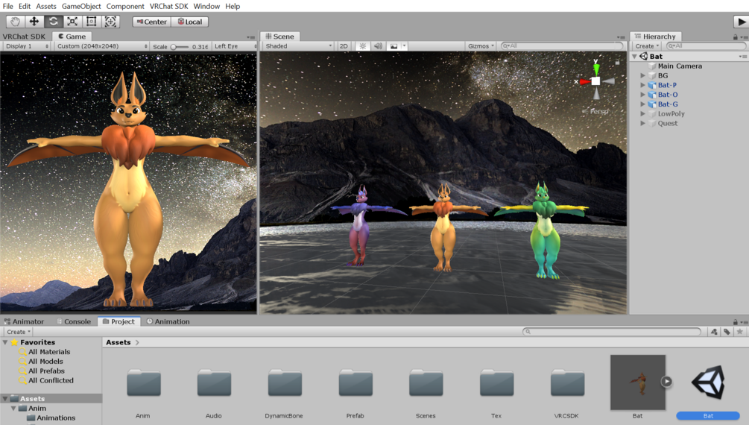Toggle scene audio speaker icon
Viewport: 749px width, 425px height.
click(x=378, y=46)
